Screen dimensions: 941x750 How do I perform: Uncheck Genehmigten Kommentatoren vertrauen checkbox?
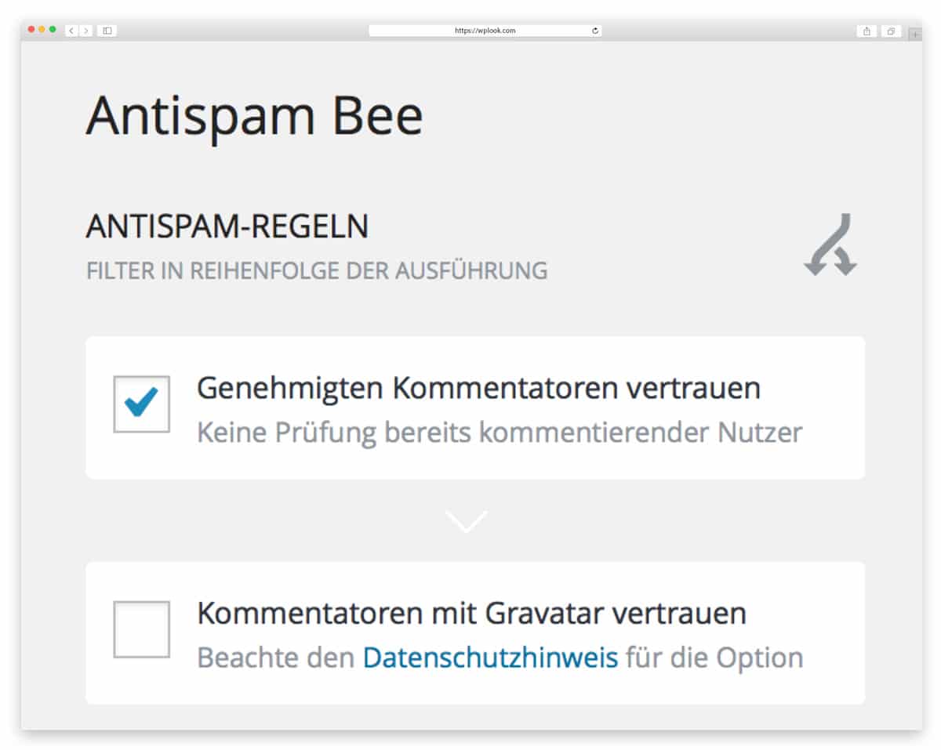(x=142, y=404)
